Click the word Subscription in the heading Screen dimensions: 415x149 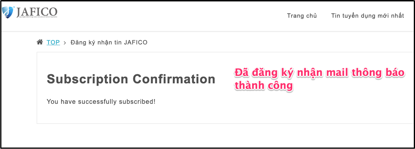point(88,79)
